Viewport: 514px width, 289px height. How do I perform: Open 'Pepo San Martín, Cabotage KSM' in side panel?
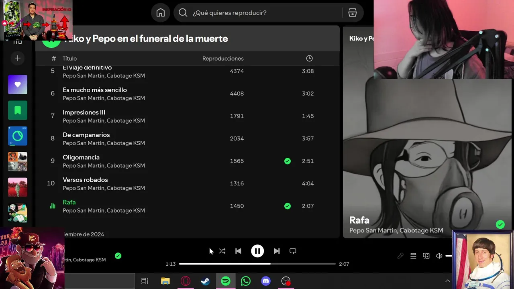tap(396, 230)
